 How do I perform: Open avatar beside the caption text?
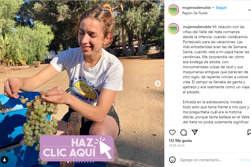pyautogui.click(x=173, y=29)
